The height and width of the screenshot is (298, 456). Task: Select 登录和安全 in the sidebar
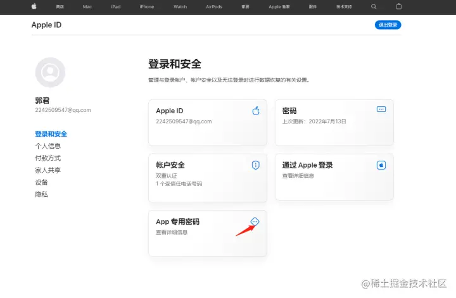point(51,134)
